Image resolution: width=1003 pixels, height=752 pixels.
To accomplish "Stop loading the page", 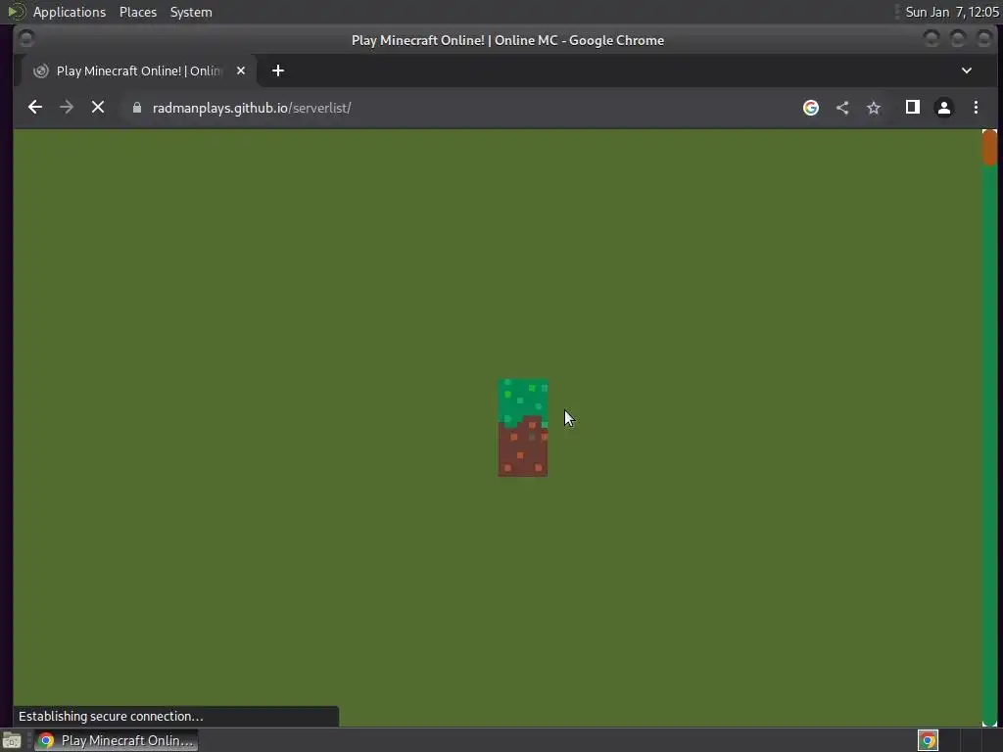I will pos(98,108).
